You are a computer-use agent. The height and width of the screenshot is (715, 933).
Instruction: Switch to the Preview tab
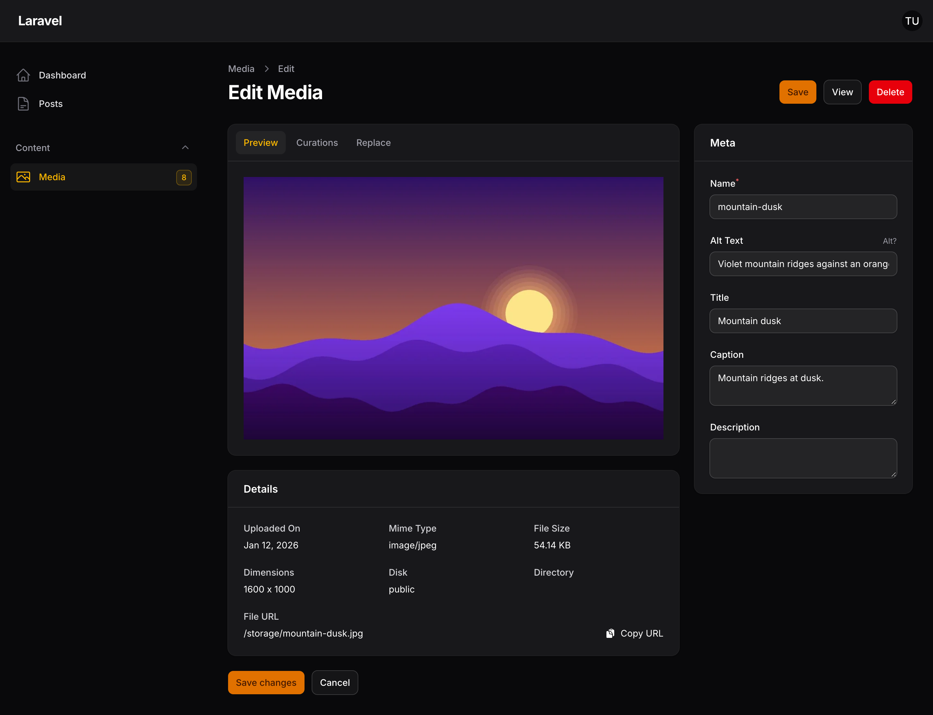(x=260, y=143)
